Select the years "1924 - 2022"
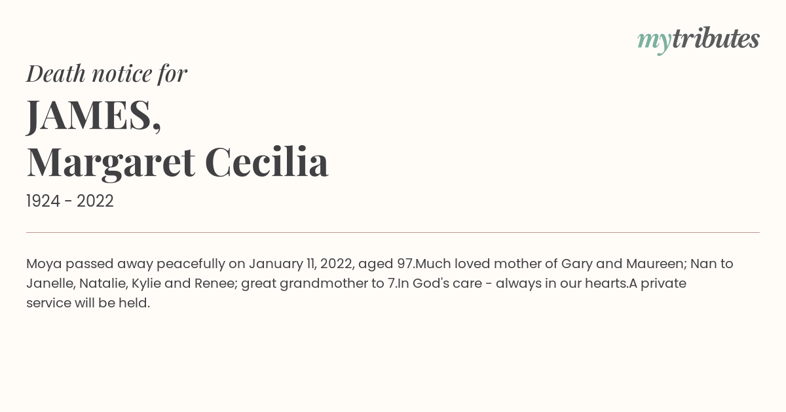The height and width of the screenshot is (412, 786). 70,201
